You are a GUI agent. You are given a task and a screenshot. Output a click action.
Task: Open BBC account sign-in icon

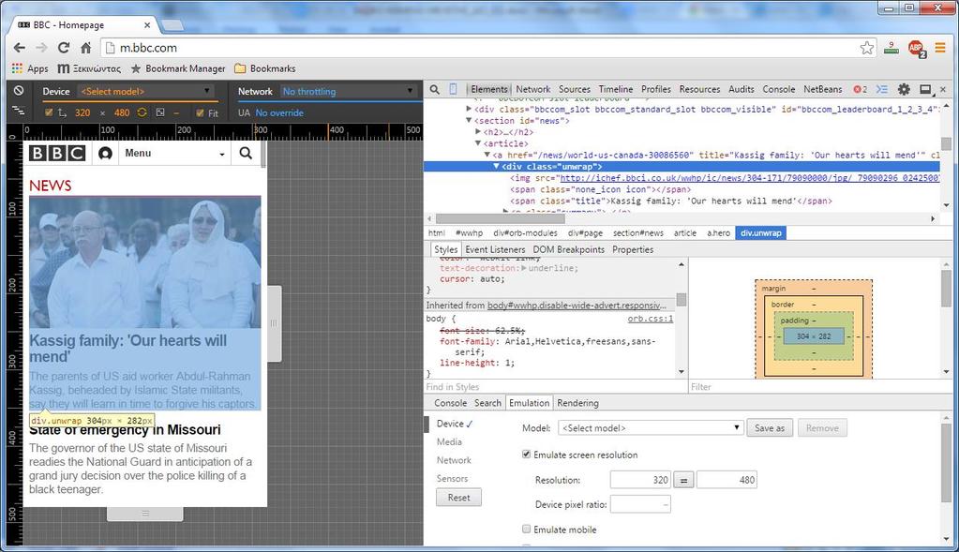(x=105, y=153)
